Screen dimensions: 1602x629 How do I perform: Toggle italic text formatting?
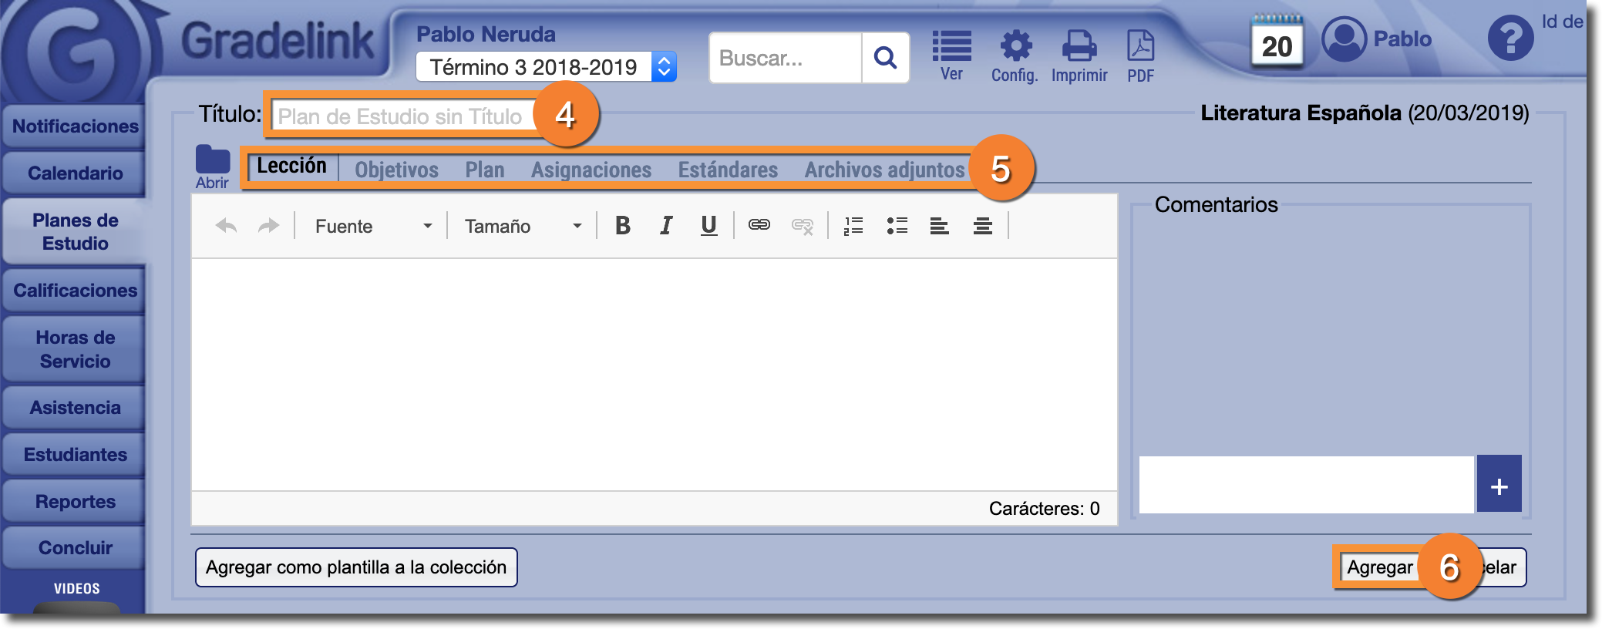(x=666, y=226)
